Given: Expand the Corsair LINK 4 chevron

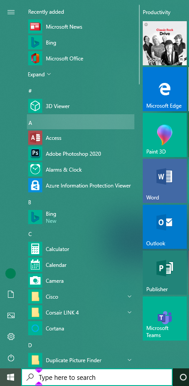Looking at the screenshot, I should click(130, 312).
